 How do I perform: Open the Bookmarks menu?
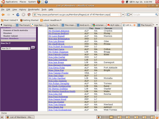[34, 10]
